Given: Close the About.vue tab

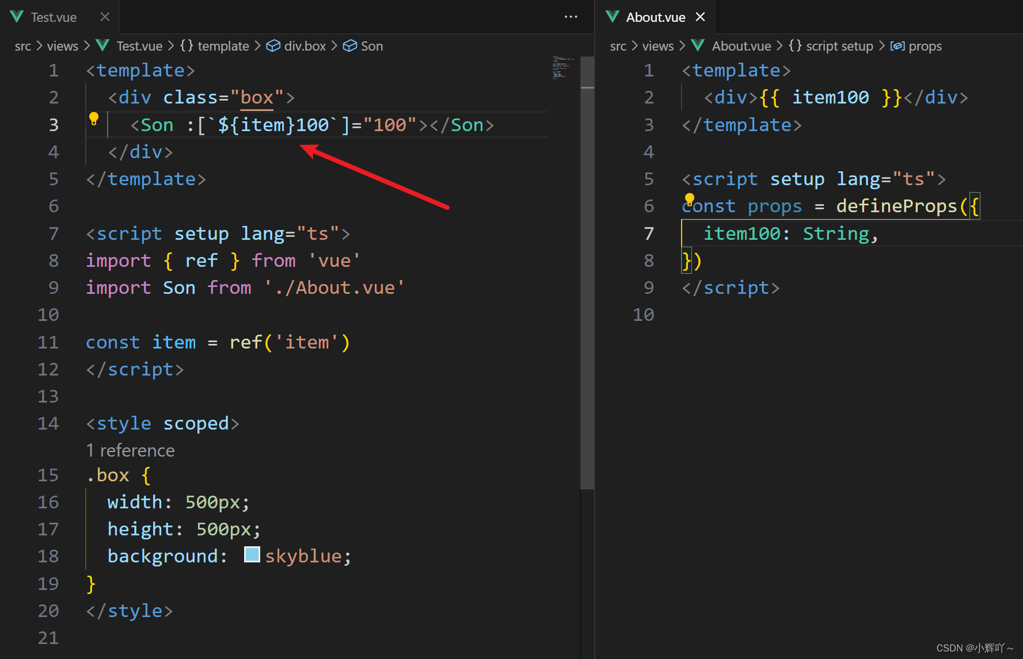Looking at the screenshot, I should (x=700, y=17).
